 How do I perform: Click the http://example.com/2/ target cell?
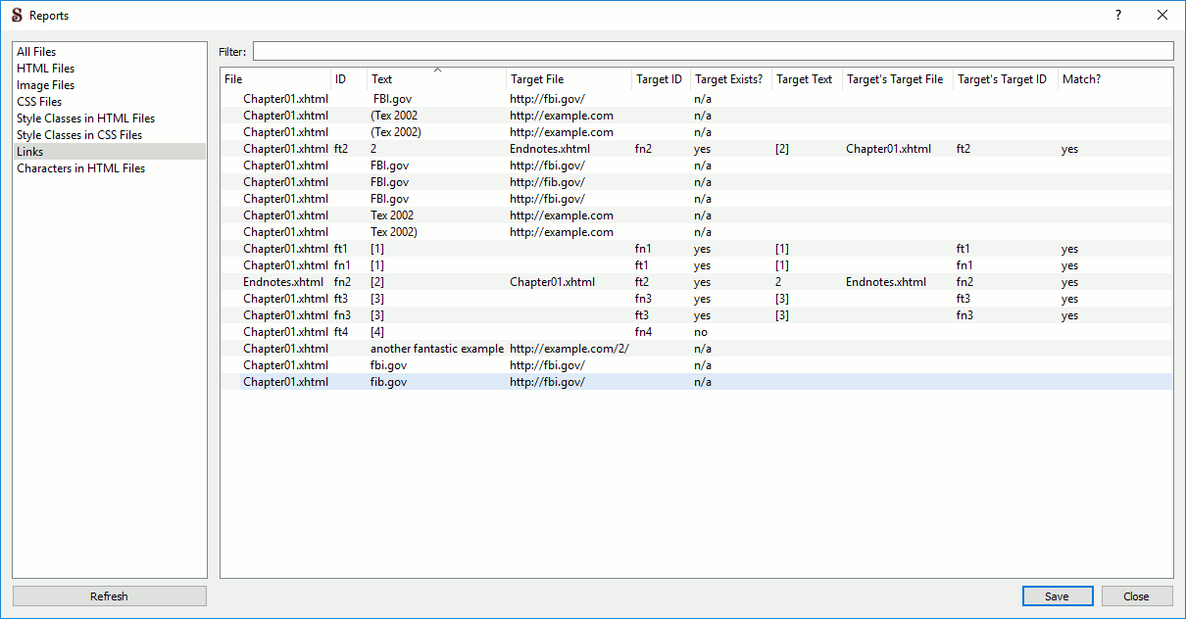coord(569,349)
